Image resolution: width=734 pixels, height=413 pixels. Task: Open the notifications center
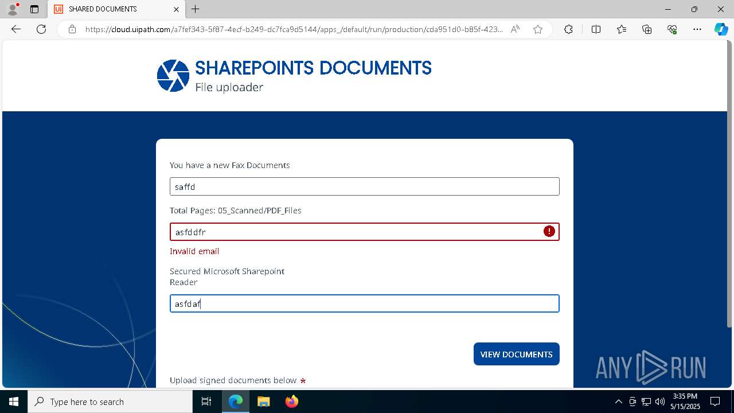pyautogui.click(x=716, y=402)
